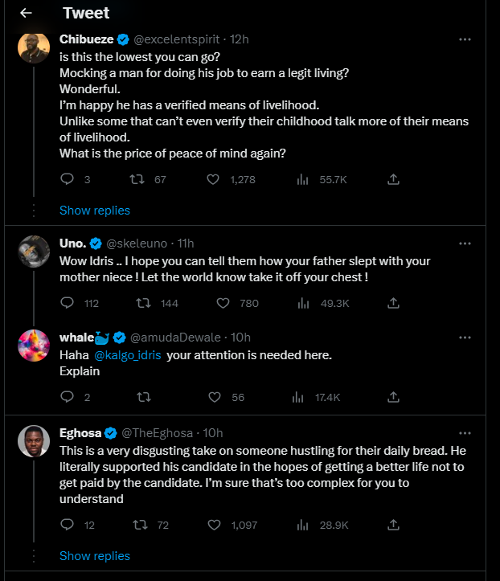Like Chibueze's tweet with 1,278 likes
The image size is (500, 581).
(x=213, y=179)
